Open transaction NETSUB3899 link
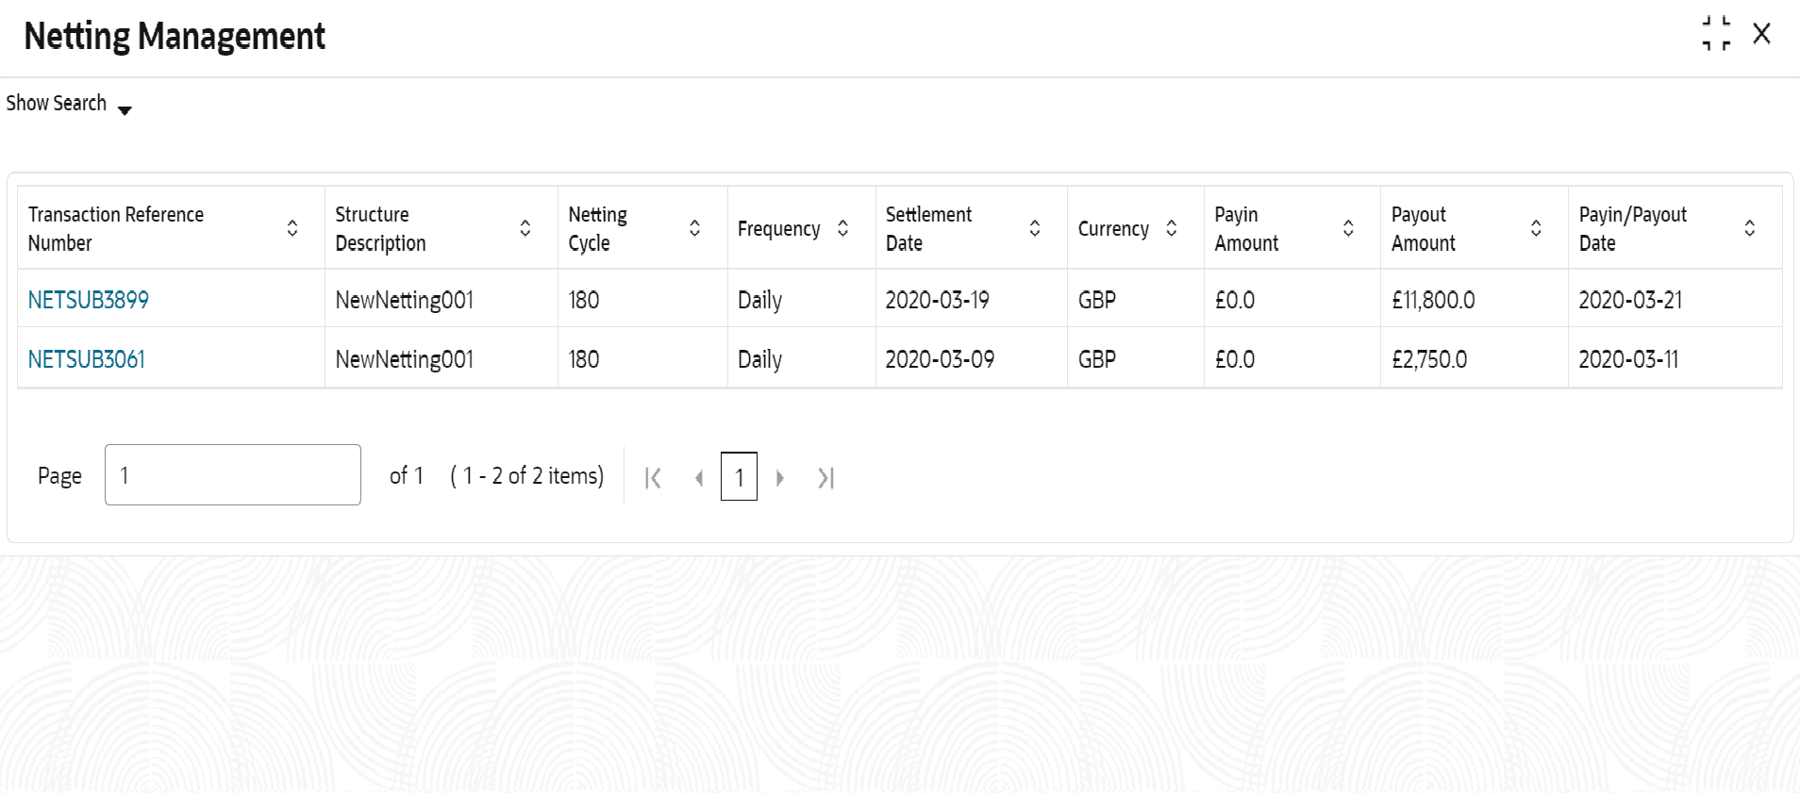This screenshot has height=793, width=1800. pos(89,300)
